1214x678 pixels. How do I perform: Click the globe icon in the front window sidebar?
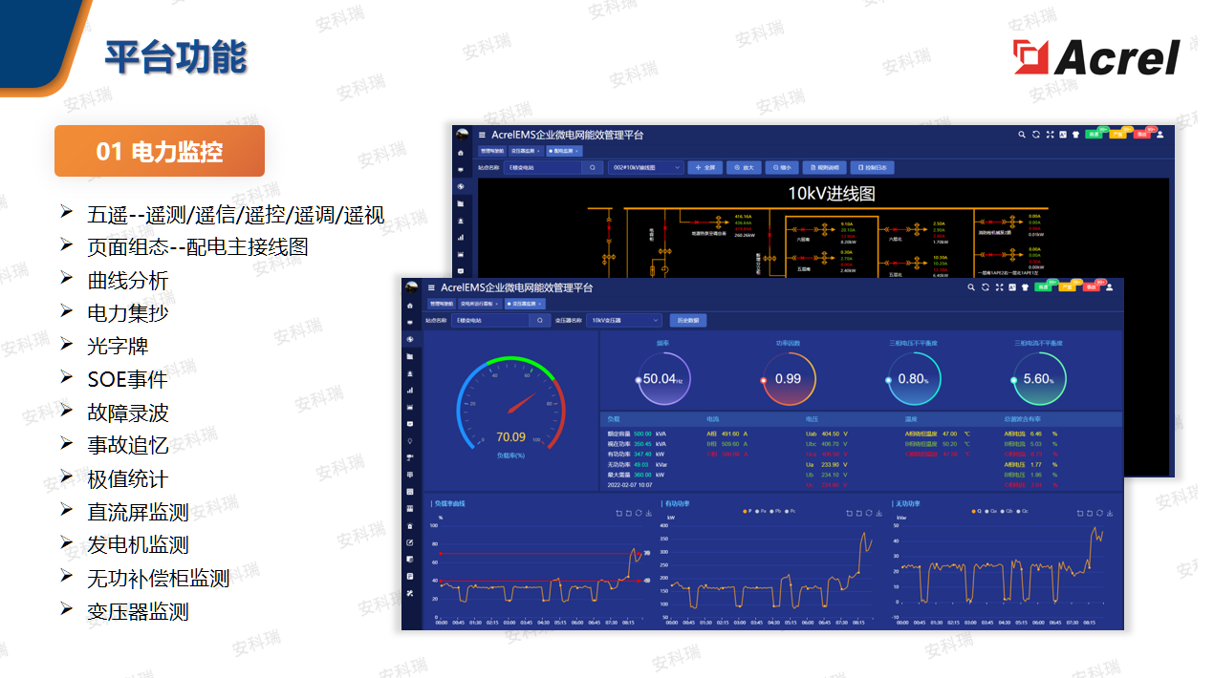tap(410, 339)
